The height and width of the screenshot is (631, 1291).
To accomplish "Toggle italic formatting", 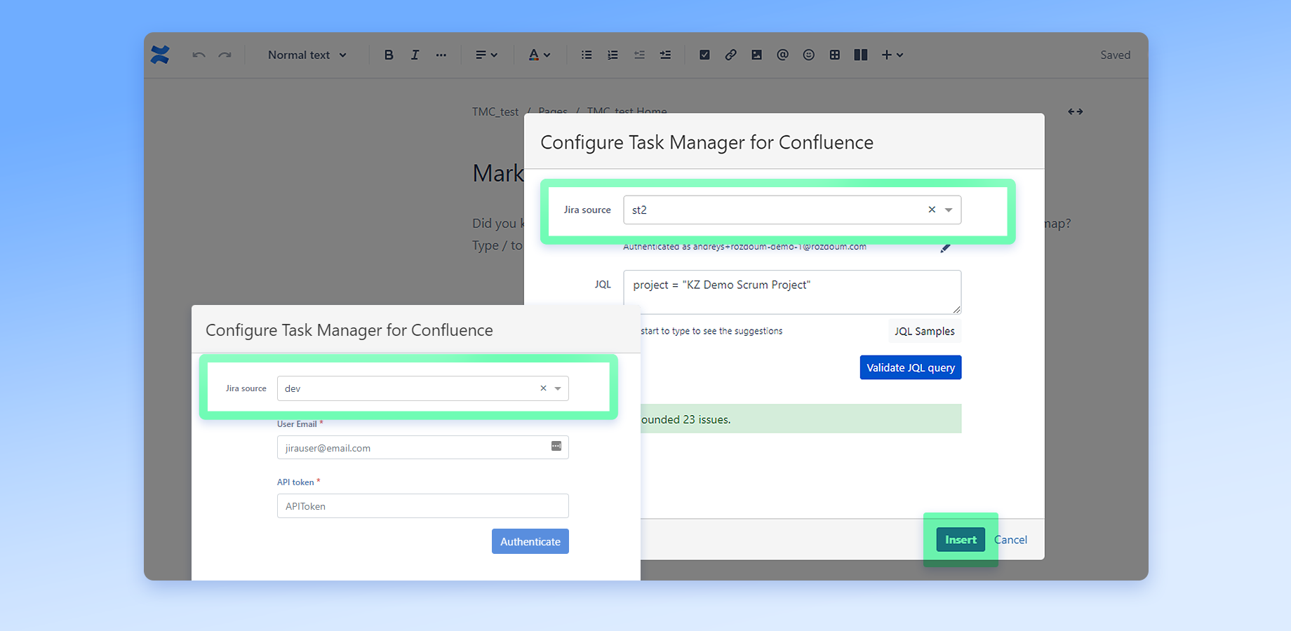I will pos(415,55).
